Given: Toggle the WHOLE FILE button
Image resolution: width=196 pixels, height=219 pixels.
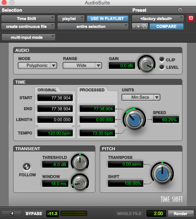Looking at the screenshot, I should click(129, 213).
